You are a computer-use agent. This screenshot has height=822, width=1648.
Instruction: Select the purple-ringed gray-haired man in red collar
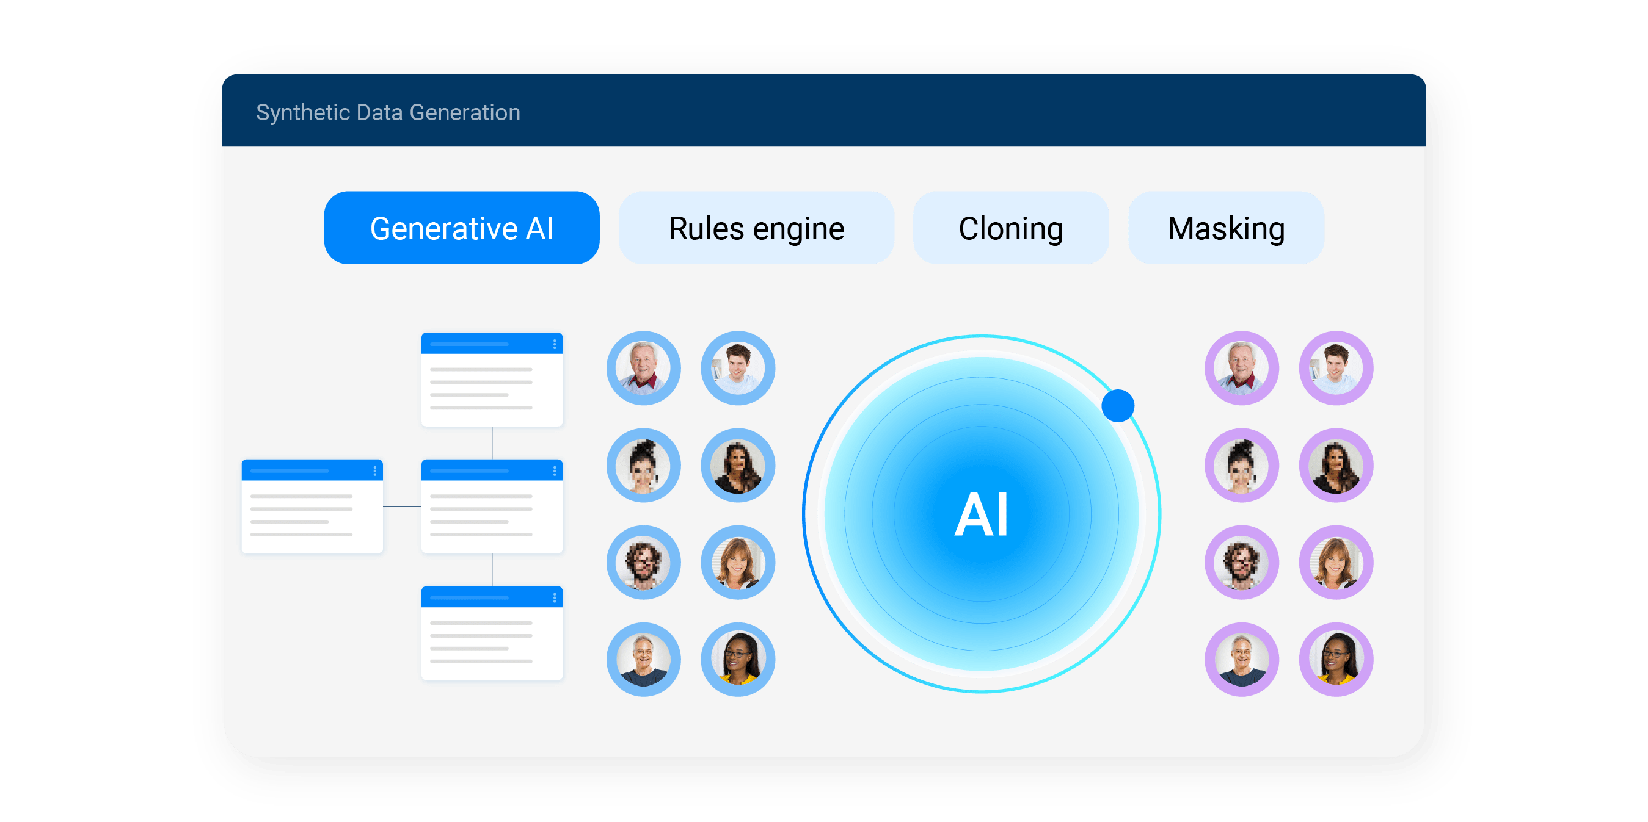tap(1241, 368)
